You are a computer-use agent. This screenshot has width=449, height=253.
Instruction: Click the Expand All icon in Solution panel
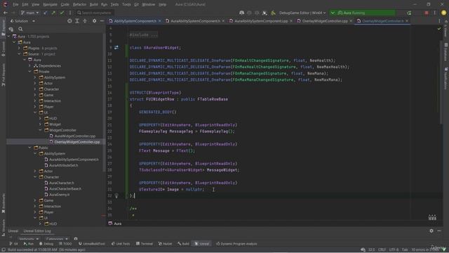[x=77, y=21]
